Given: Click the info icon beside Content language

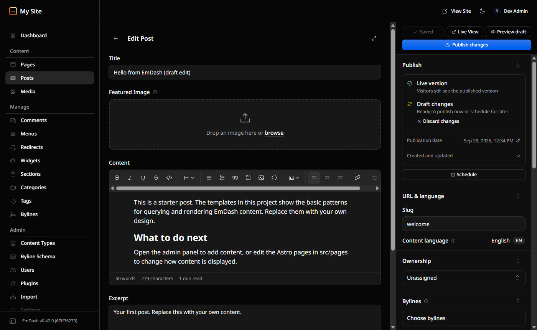Looking at the screenshot, I should (x=453, y=241).
